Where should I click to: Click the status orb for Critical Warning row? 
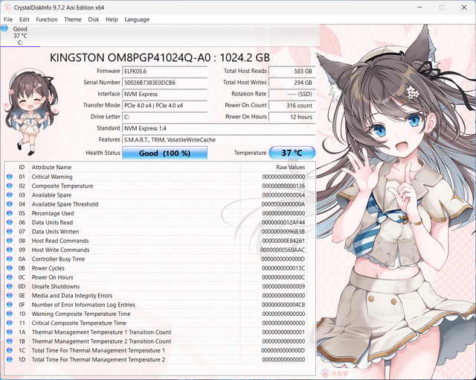(x=10, y=177)
